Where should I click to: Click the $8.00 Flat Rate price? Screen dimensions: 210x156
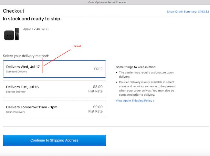[95, 89]
